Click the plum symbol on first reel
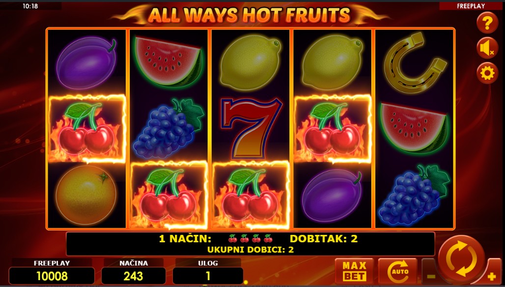The width and height of the screenshot is (505, 287). (x=86, y=63)
